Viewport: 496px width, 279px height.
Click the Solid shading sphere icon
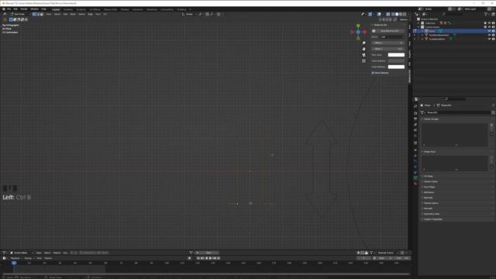397,14
